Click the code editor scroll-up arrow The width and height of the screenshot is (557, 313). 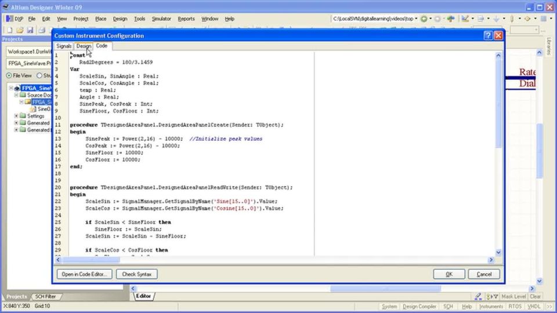point(498,56)
